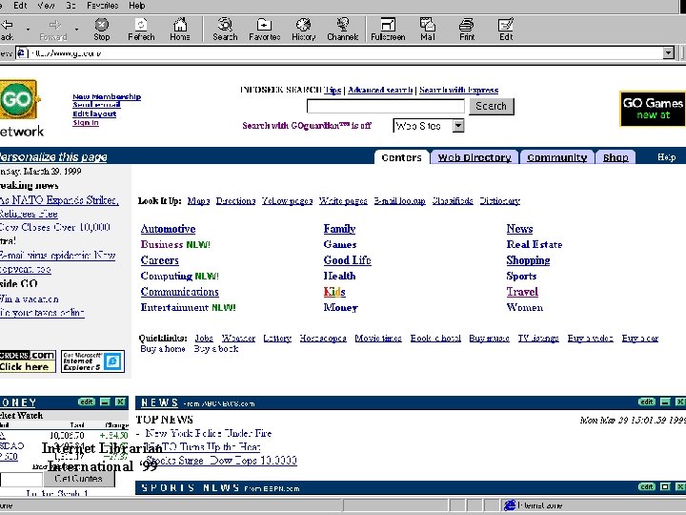Click edit icon in Sports News panel
The image size is (686, 515).
(x=647, y=486)
